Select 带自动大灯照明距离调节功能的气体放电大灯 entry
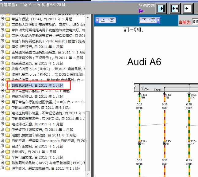This screenshot has width=198, height=177. 48,30
